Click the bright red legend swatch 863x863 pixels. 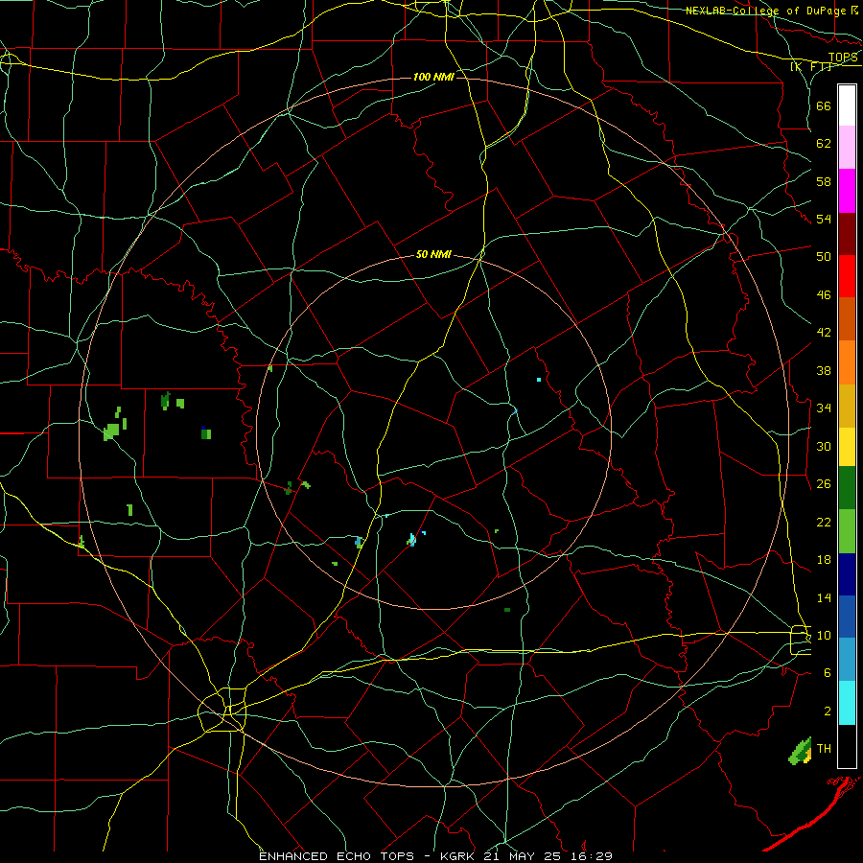click(x=847, y=276)
